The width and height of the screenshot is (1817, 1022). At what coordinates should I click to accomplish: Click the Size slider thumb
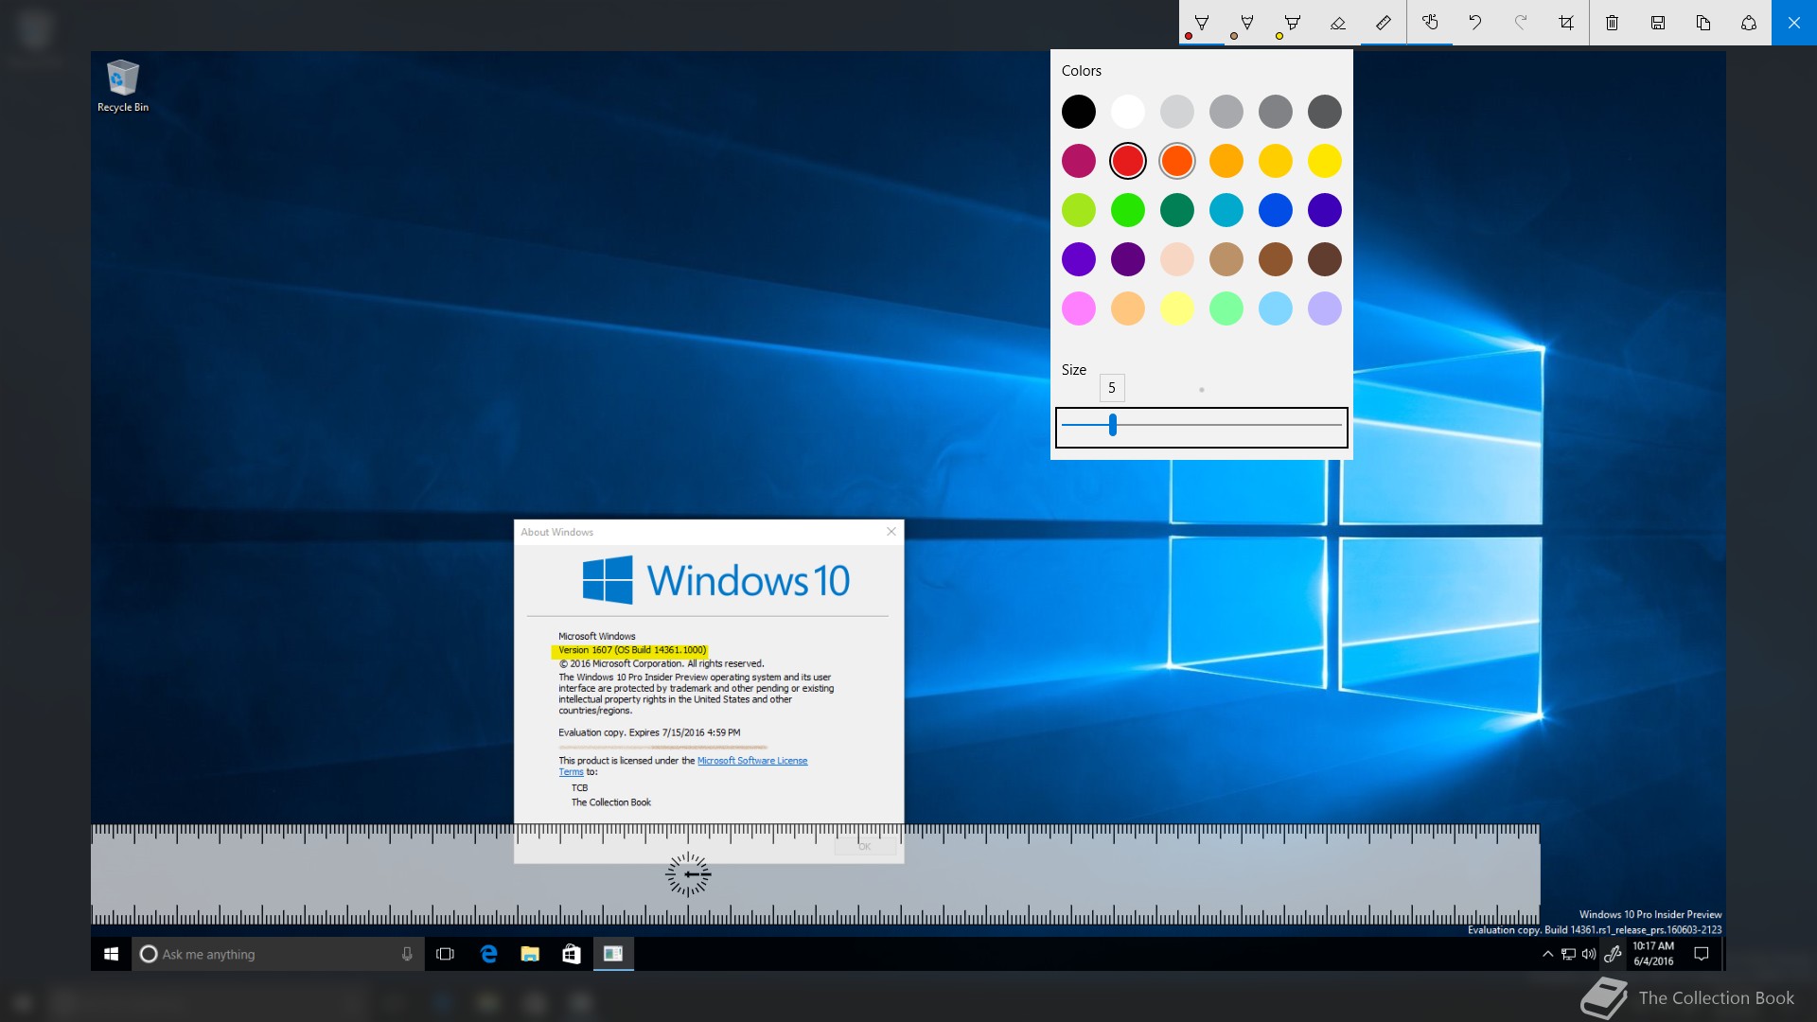pos(1113,425)
